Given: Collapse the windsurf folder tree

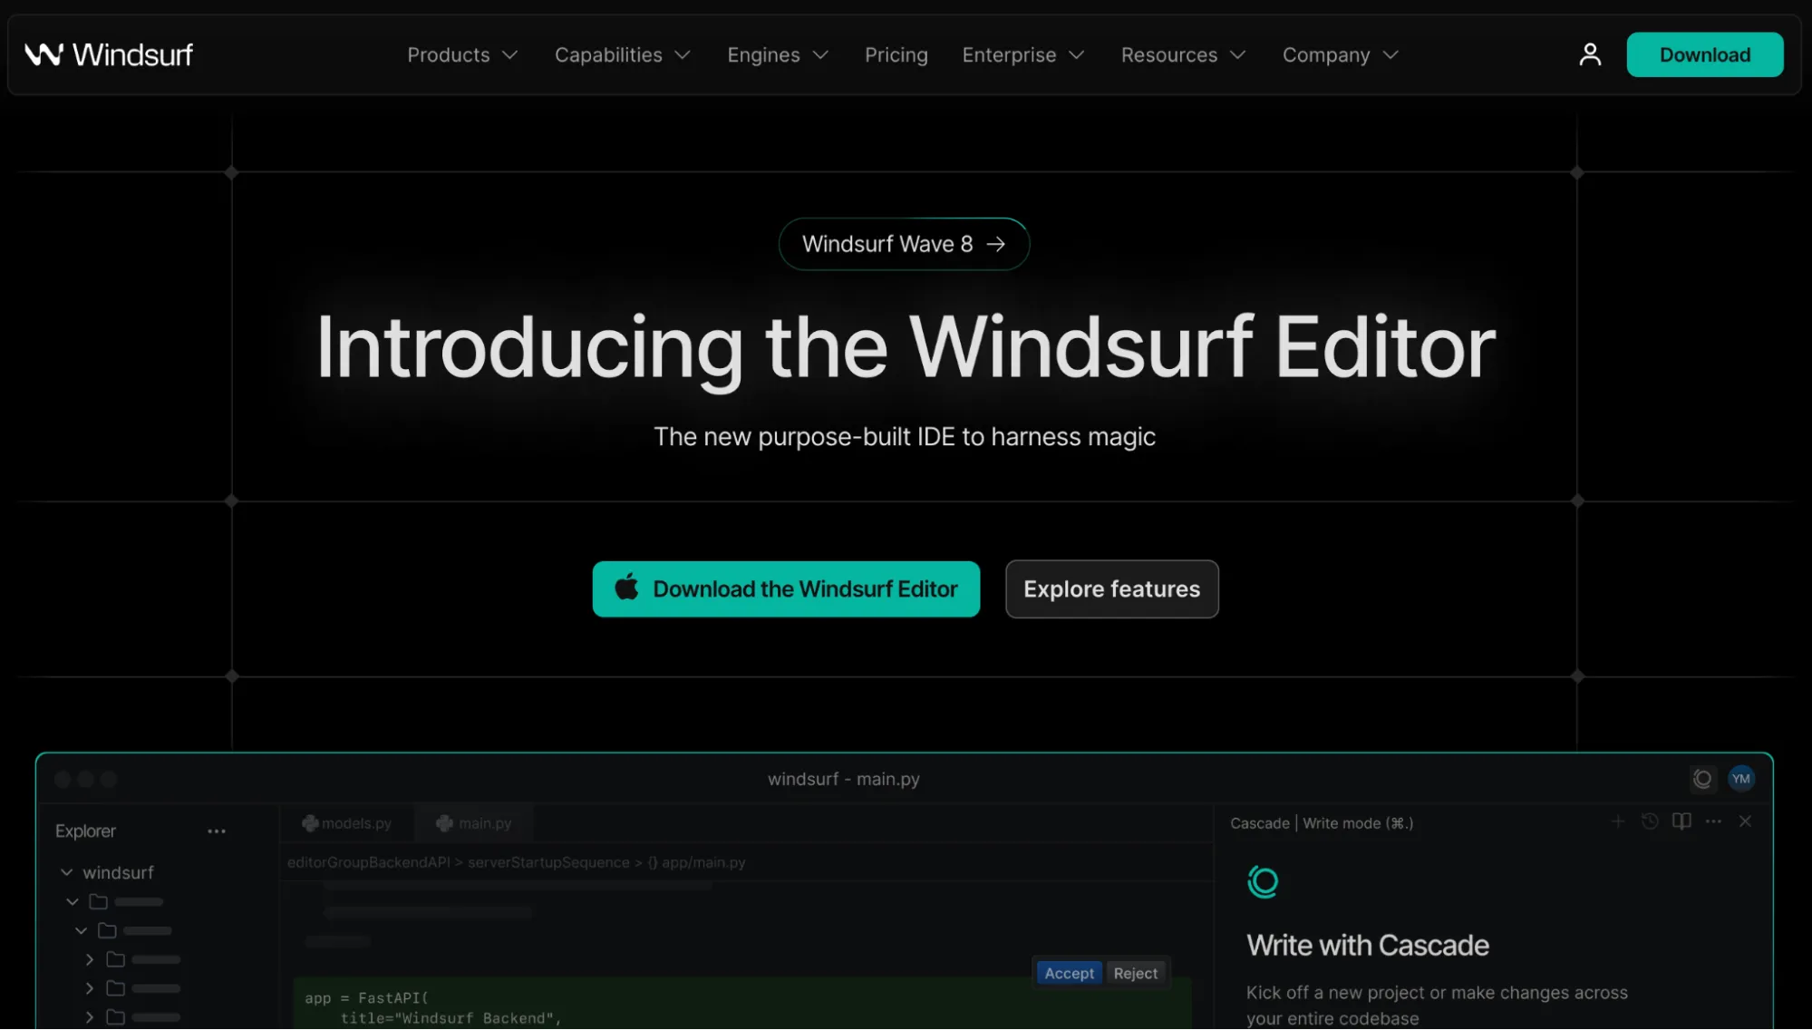Looking at the screenshot, I should pos(67,872).
